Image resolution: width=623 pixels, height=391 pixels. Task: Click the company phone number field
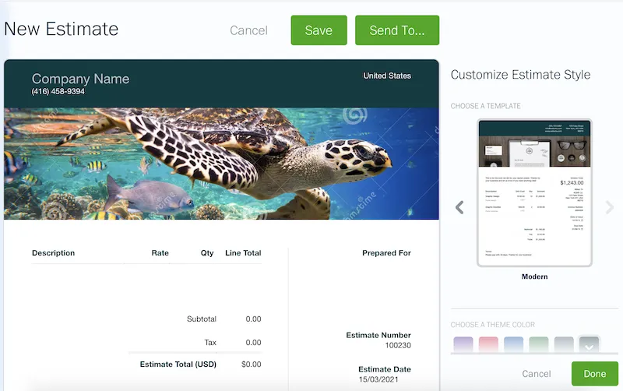tap(58, 92)
